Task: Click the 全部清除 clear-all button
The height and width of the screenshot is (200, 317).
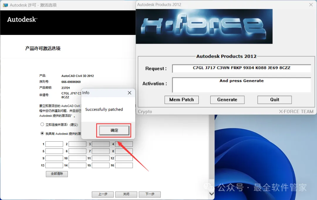Action: click(x=57, y=174)
